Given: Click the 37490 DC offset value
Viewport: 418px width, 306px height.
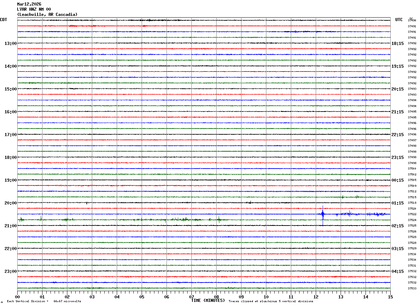Looking at the screenshot, I should coord(412,21).
